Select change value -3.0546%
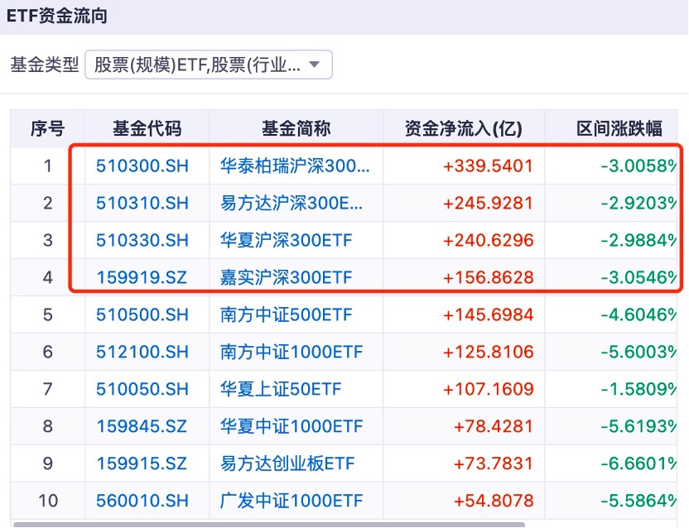This screenshot has height=528, width=689. 638,277
